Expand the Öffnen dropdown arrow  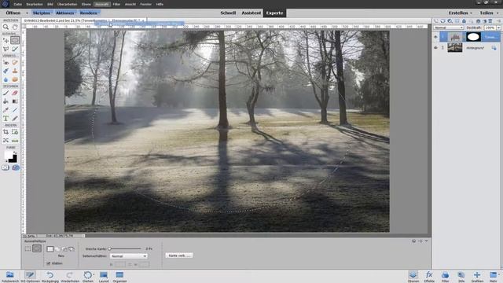[x=27, y=13]
